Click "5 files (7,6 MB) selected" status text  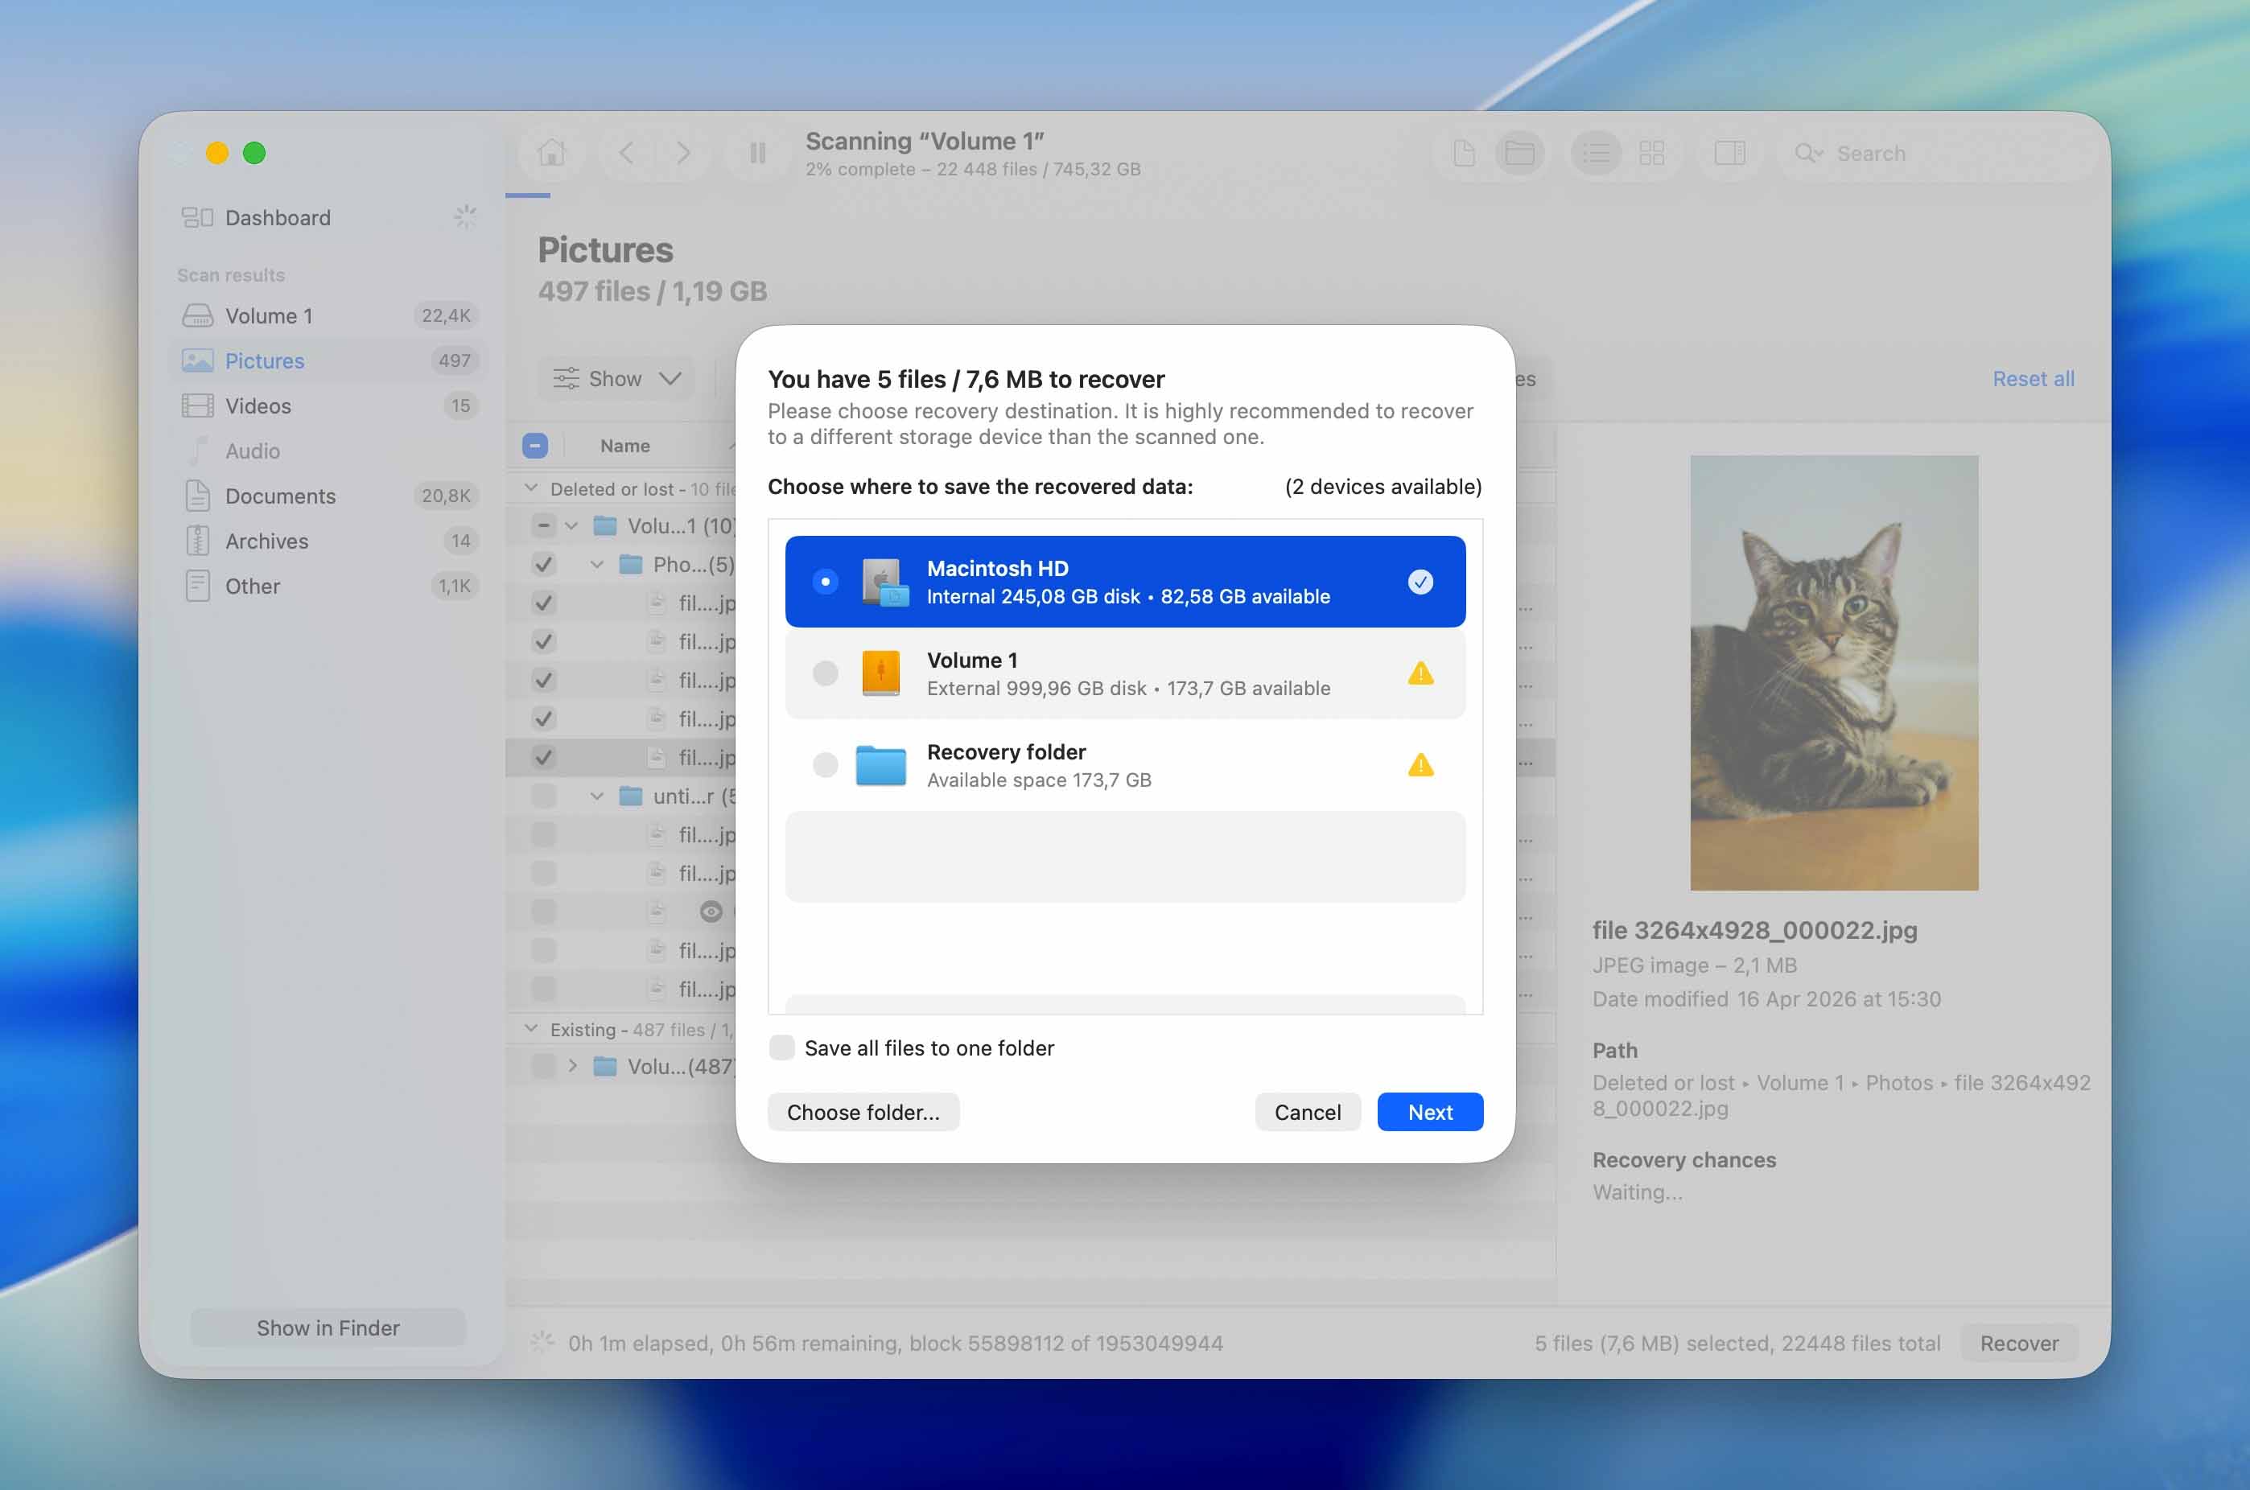[x=1653, y=1343]
